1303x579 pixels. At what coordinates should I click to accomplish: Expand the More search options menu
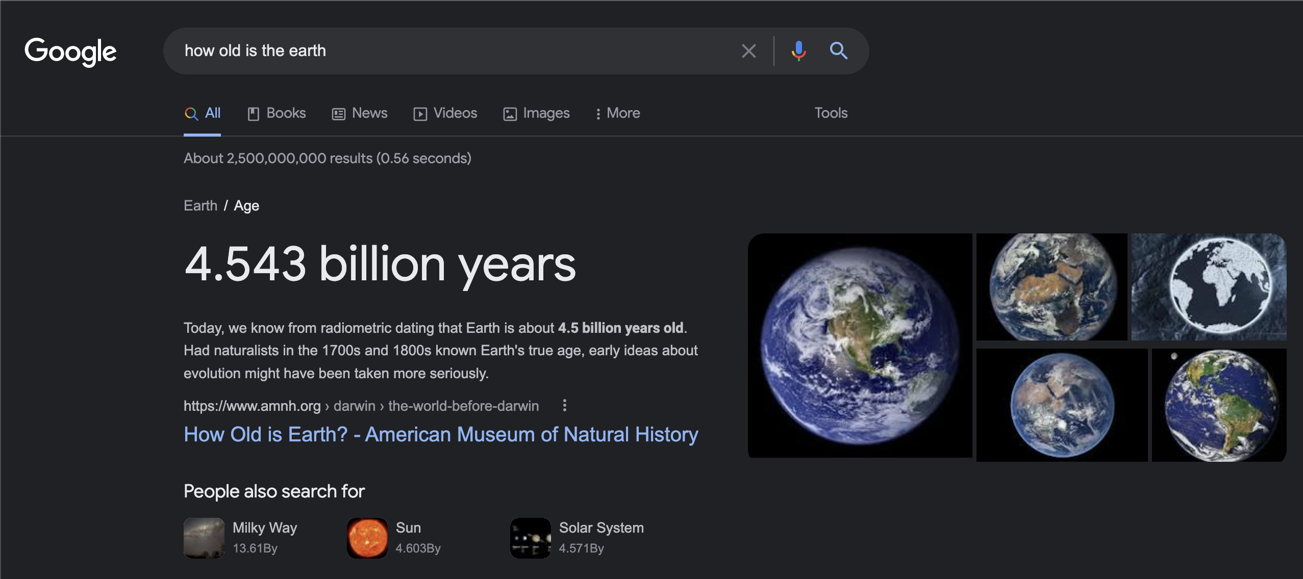coord(617,113)
